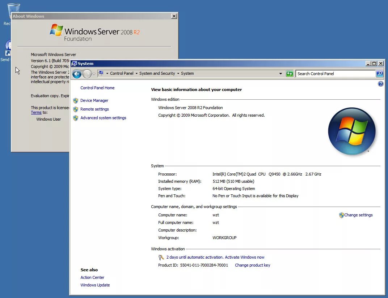
Task: Select Product ID 55041-011-7000284-70001 text
Action: (193, 265)
